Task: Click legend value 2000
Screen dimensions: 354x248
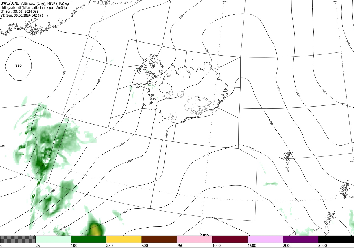Action: [x=287, y=246]
